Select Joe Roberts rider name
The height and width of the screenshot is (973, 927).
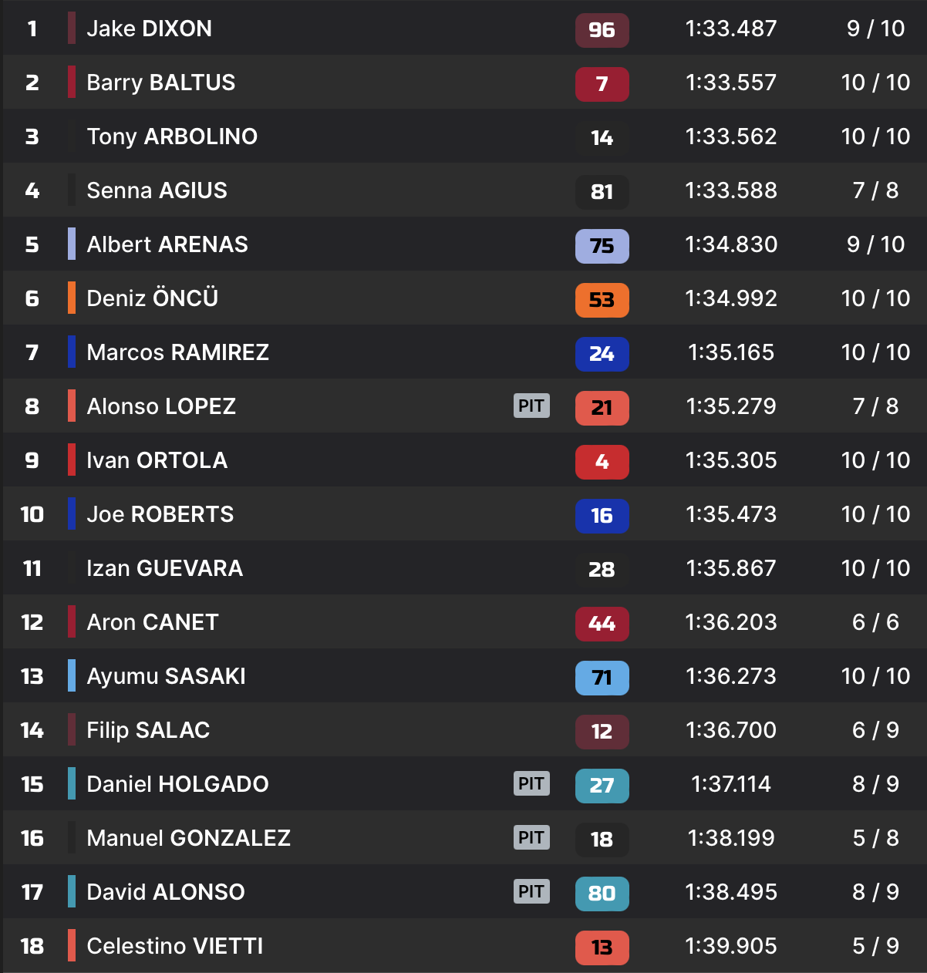click(160, 514)
